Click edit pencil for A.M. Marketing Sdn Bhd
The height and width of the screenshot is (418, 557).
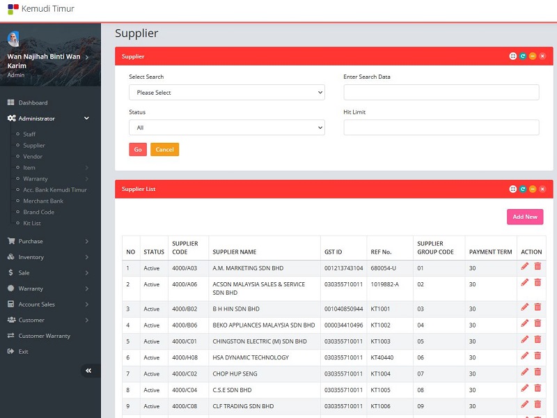click(525, 267)
